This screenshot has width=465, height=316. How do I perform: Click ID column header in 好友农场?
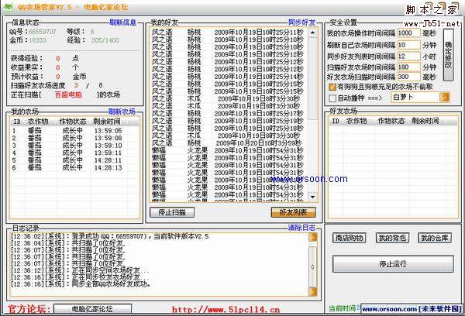click(x=336, y=121)
